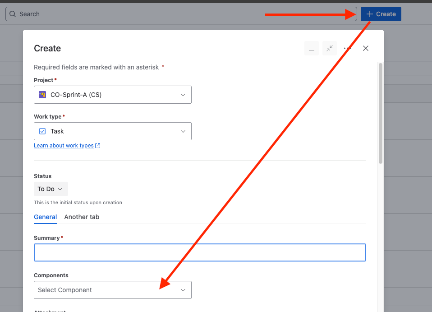The image size is (432, 312).
Task: Click the CO-Sprint-A project avatar icon
Action: 42,95
